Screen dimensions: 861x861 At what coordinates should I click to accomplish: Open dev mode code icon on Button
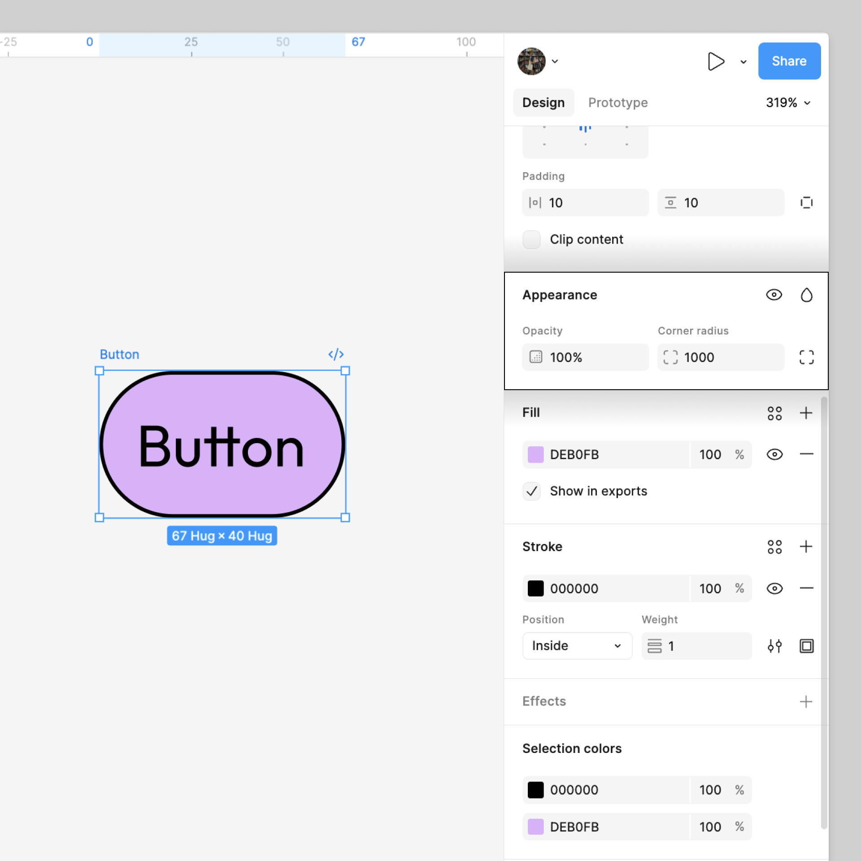pos(336,354)
